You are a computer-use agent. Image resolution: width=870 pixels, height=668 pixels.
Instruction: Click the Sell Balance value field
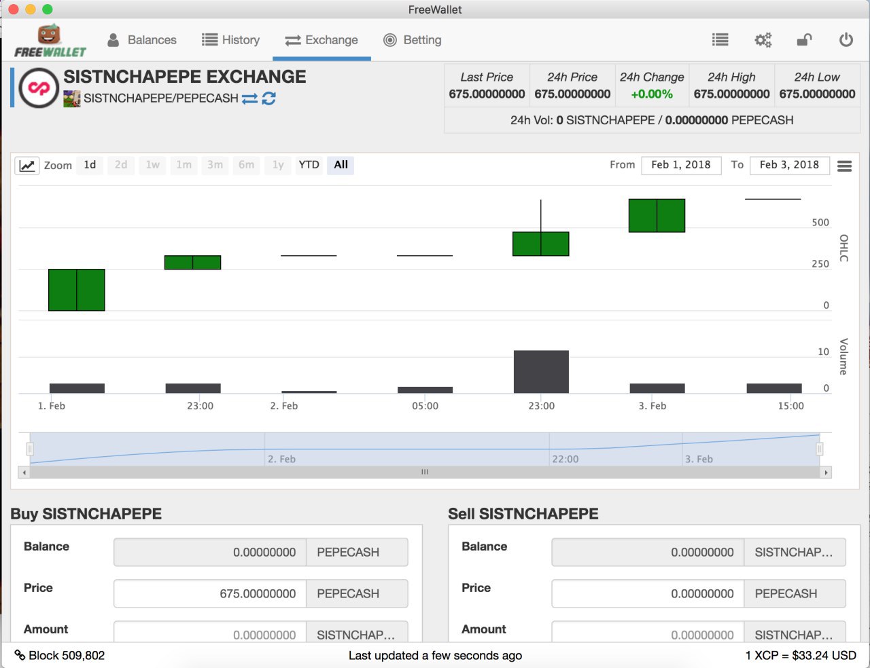tap(648, 552)
